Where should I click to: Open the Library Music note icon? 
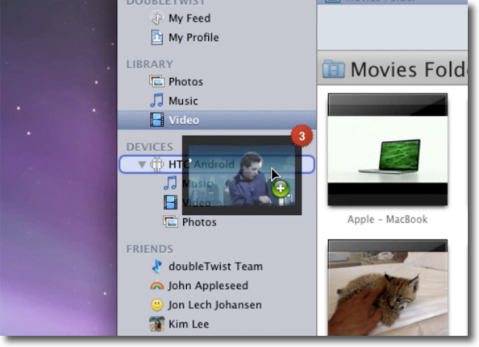[156, 101]
